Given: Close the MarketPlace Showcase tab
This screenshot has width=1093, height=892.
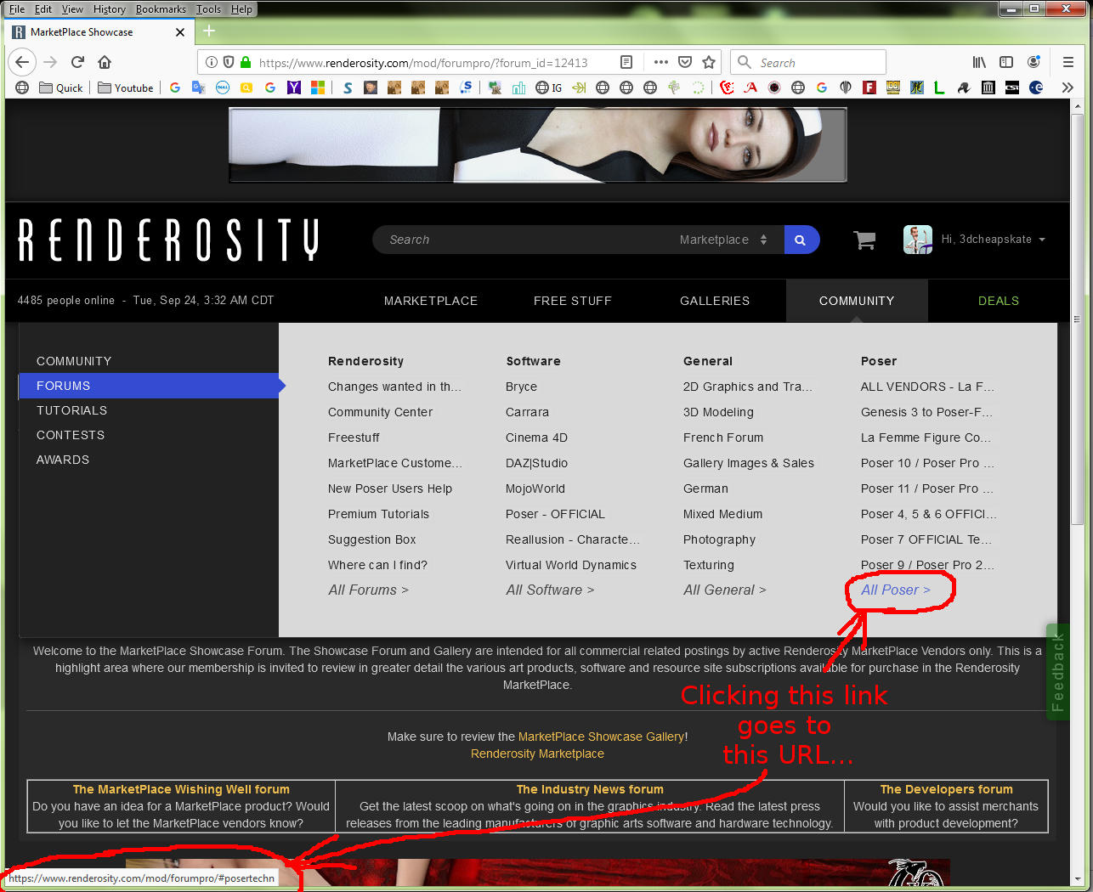Looking at the screenshot, I should coord(179,32).
